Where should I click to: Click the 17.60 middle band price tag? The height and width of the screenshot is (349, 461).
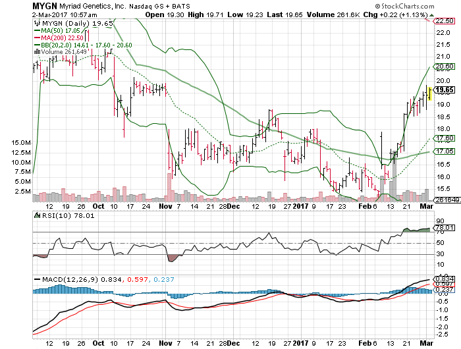445,138
